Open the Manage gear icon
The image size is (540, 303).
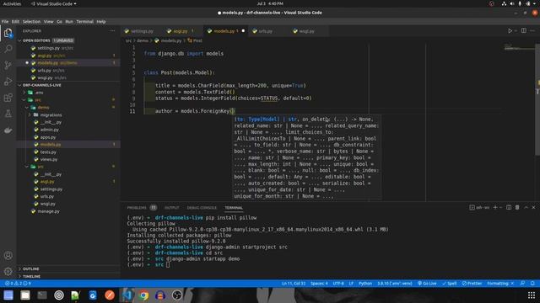tap(8, 271)
